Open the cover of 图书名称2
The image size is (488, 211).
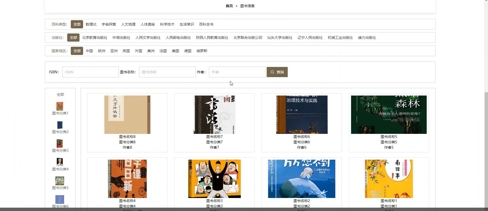pyautogui.click(x=302, y=179)
